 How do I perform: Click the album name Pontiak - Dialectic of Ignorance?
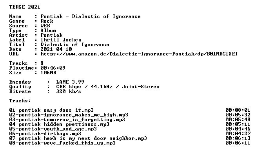pyautogui.click(x=91, y=16)
